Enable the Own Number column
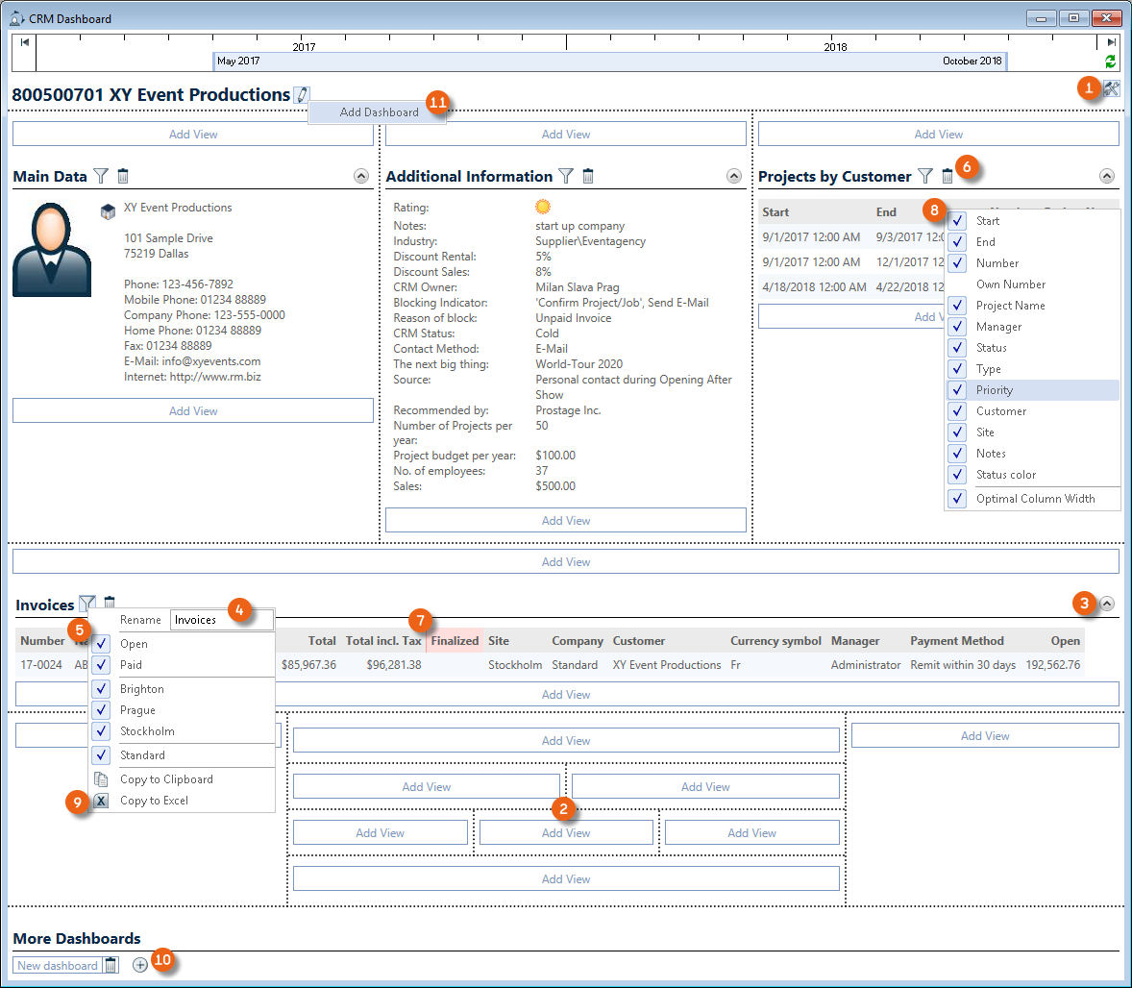 pos(958,284)
